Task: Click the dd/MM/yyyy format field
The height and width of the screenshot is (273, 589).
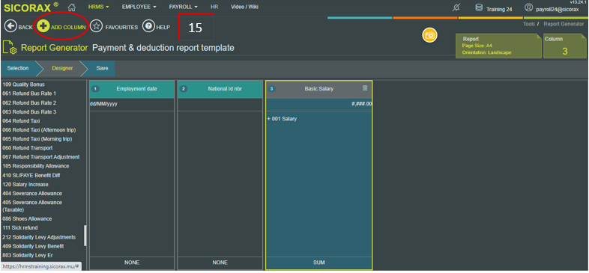Action: tap(132, 104)
